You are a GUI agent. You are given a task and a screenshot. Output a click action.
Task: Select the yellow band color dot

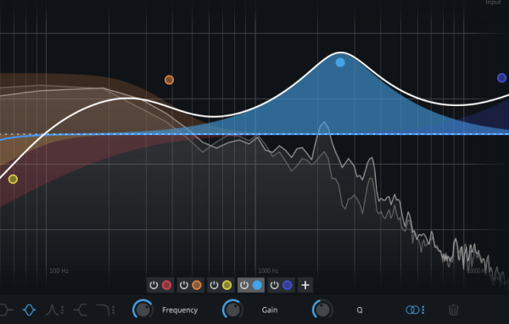pyautogui.click(x=227, y=285)
